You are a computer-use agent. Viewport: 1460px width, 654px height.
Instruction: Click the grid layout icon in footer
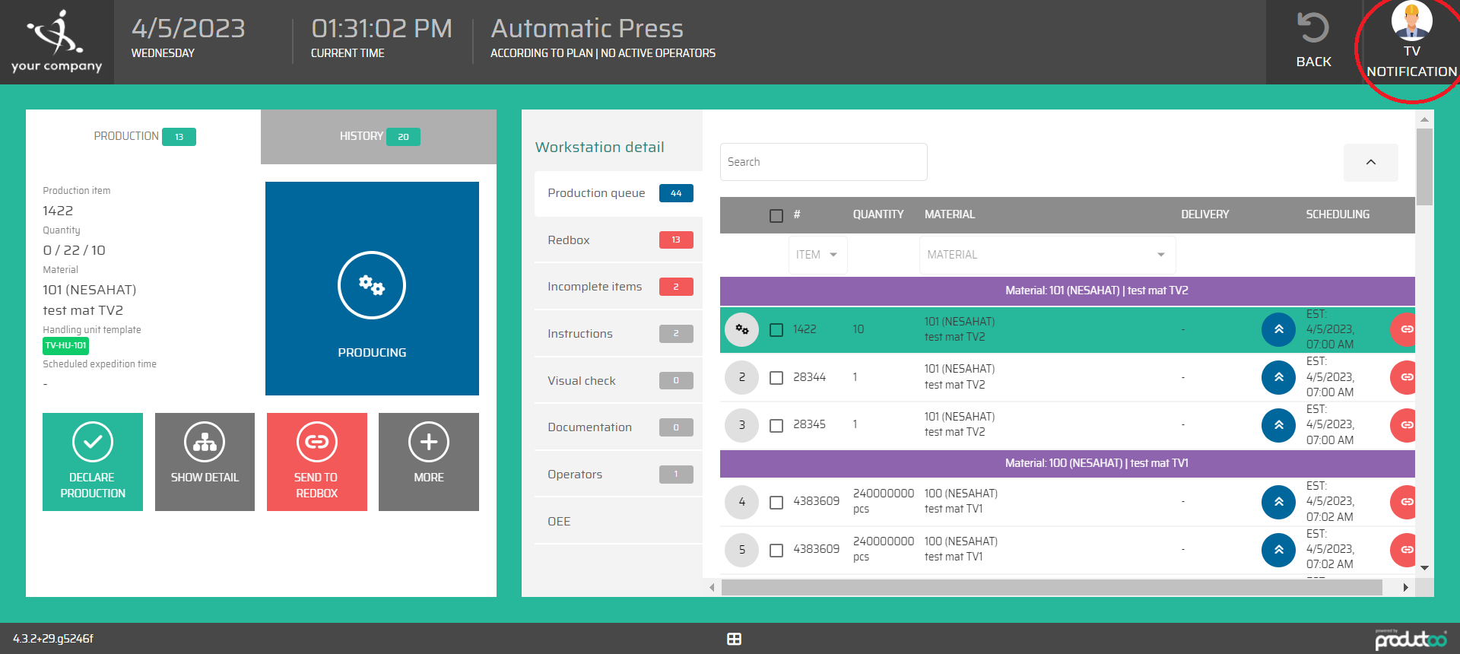[734, 639]
